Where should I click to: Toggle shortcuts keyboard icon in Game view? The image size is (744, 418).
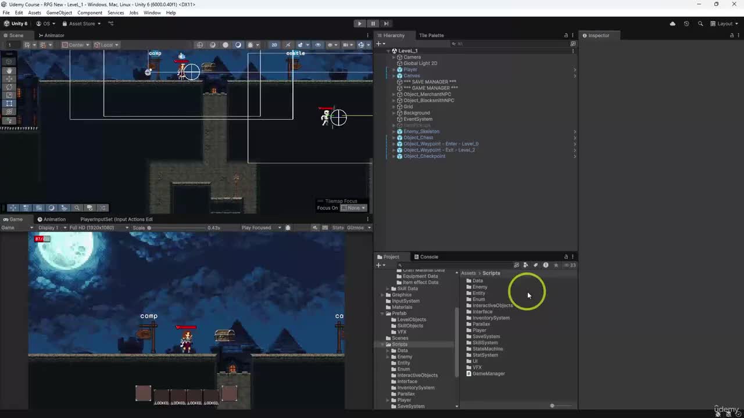(325, 228)
